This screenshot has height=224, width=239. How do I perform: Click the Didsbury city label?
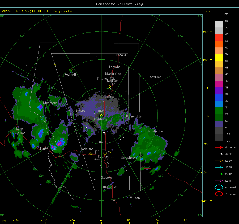[x=100, y=119]
